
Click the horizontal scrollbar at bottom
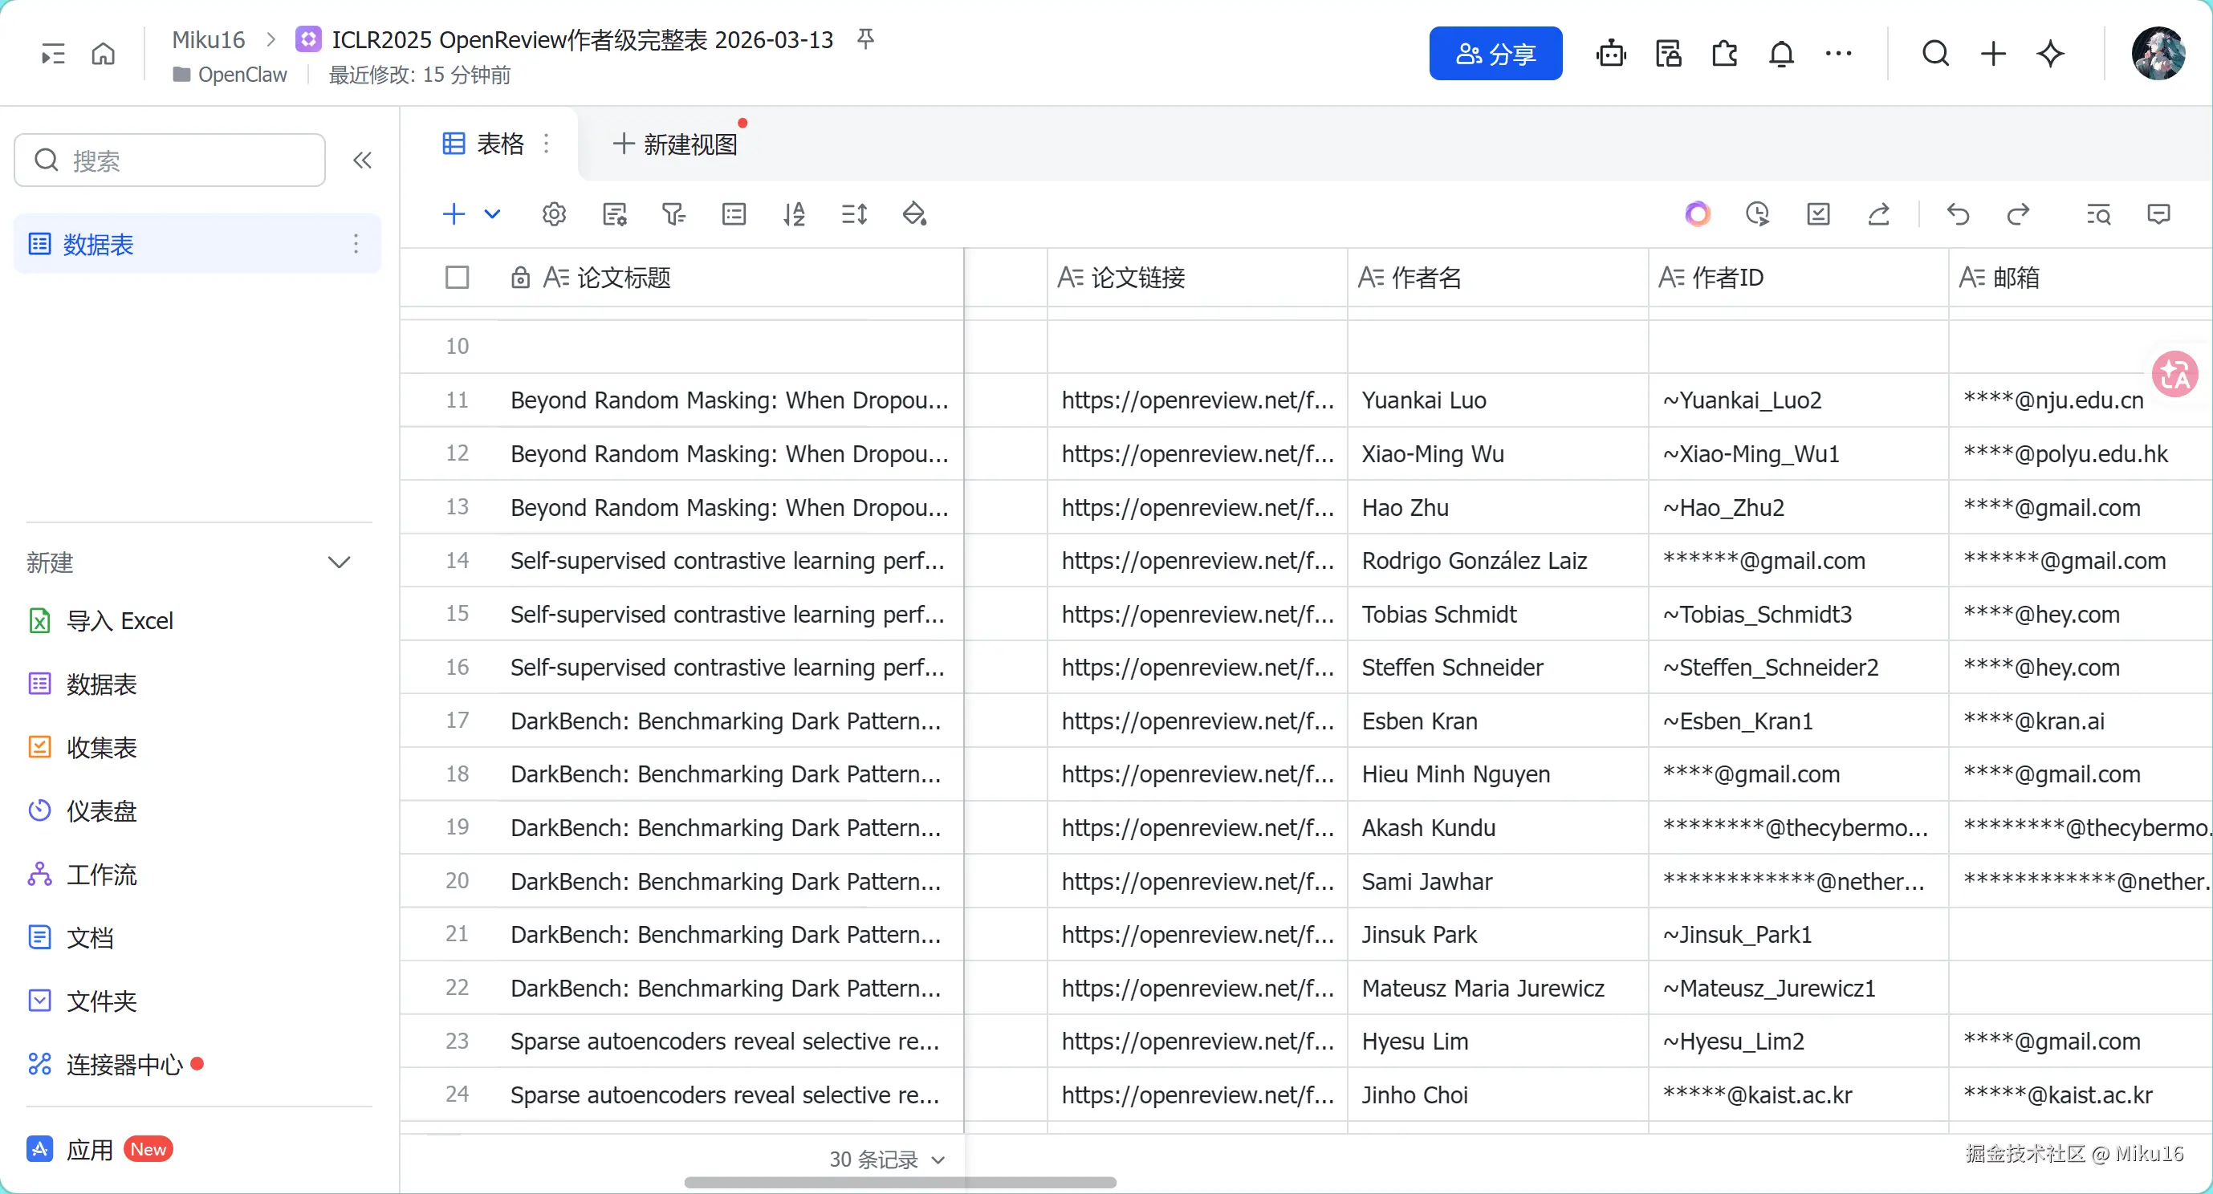click(x=900, y=1183)
